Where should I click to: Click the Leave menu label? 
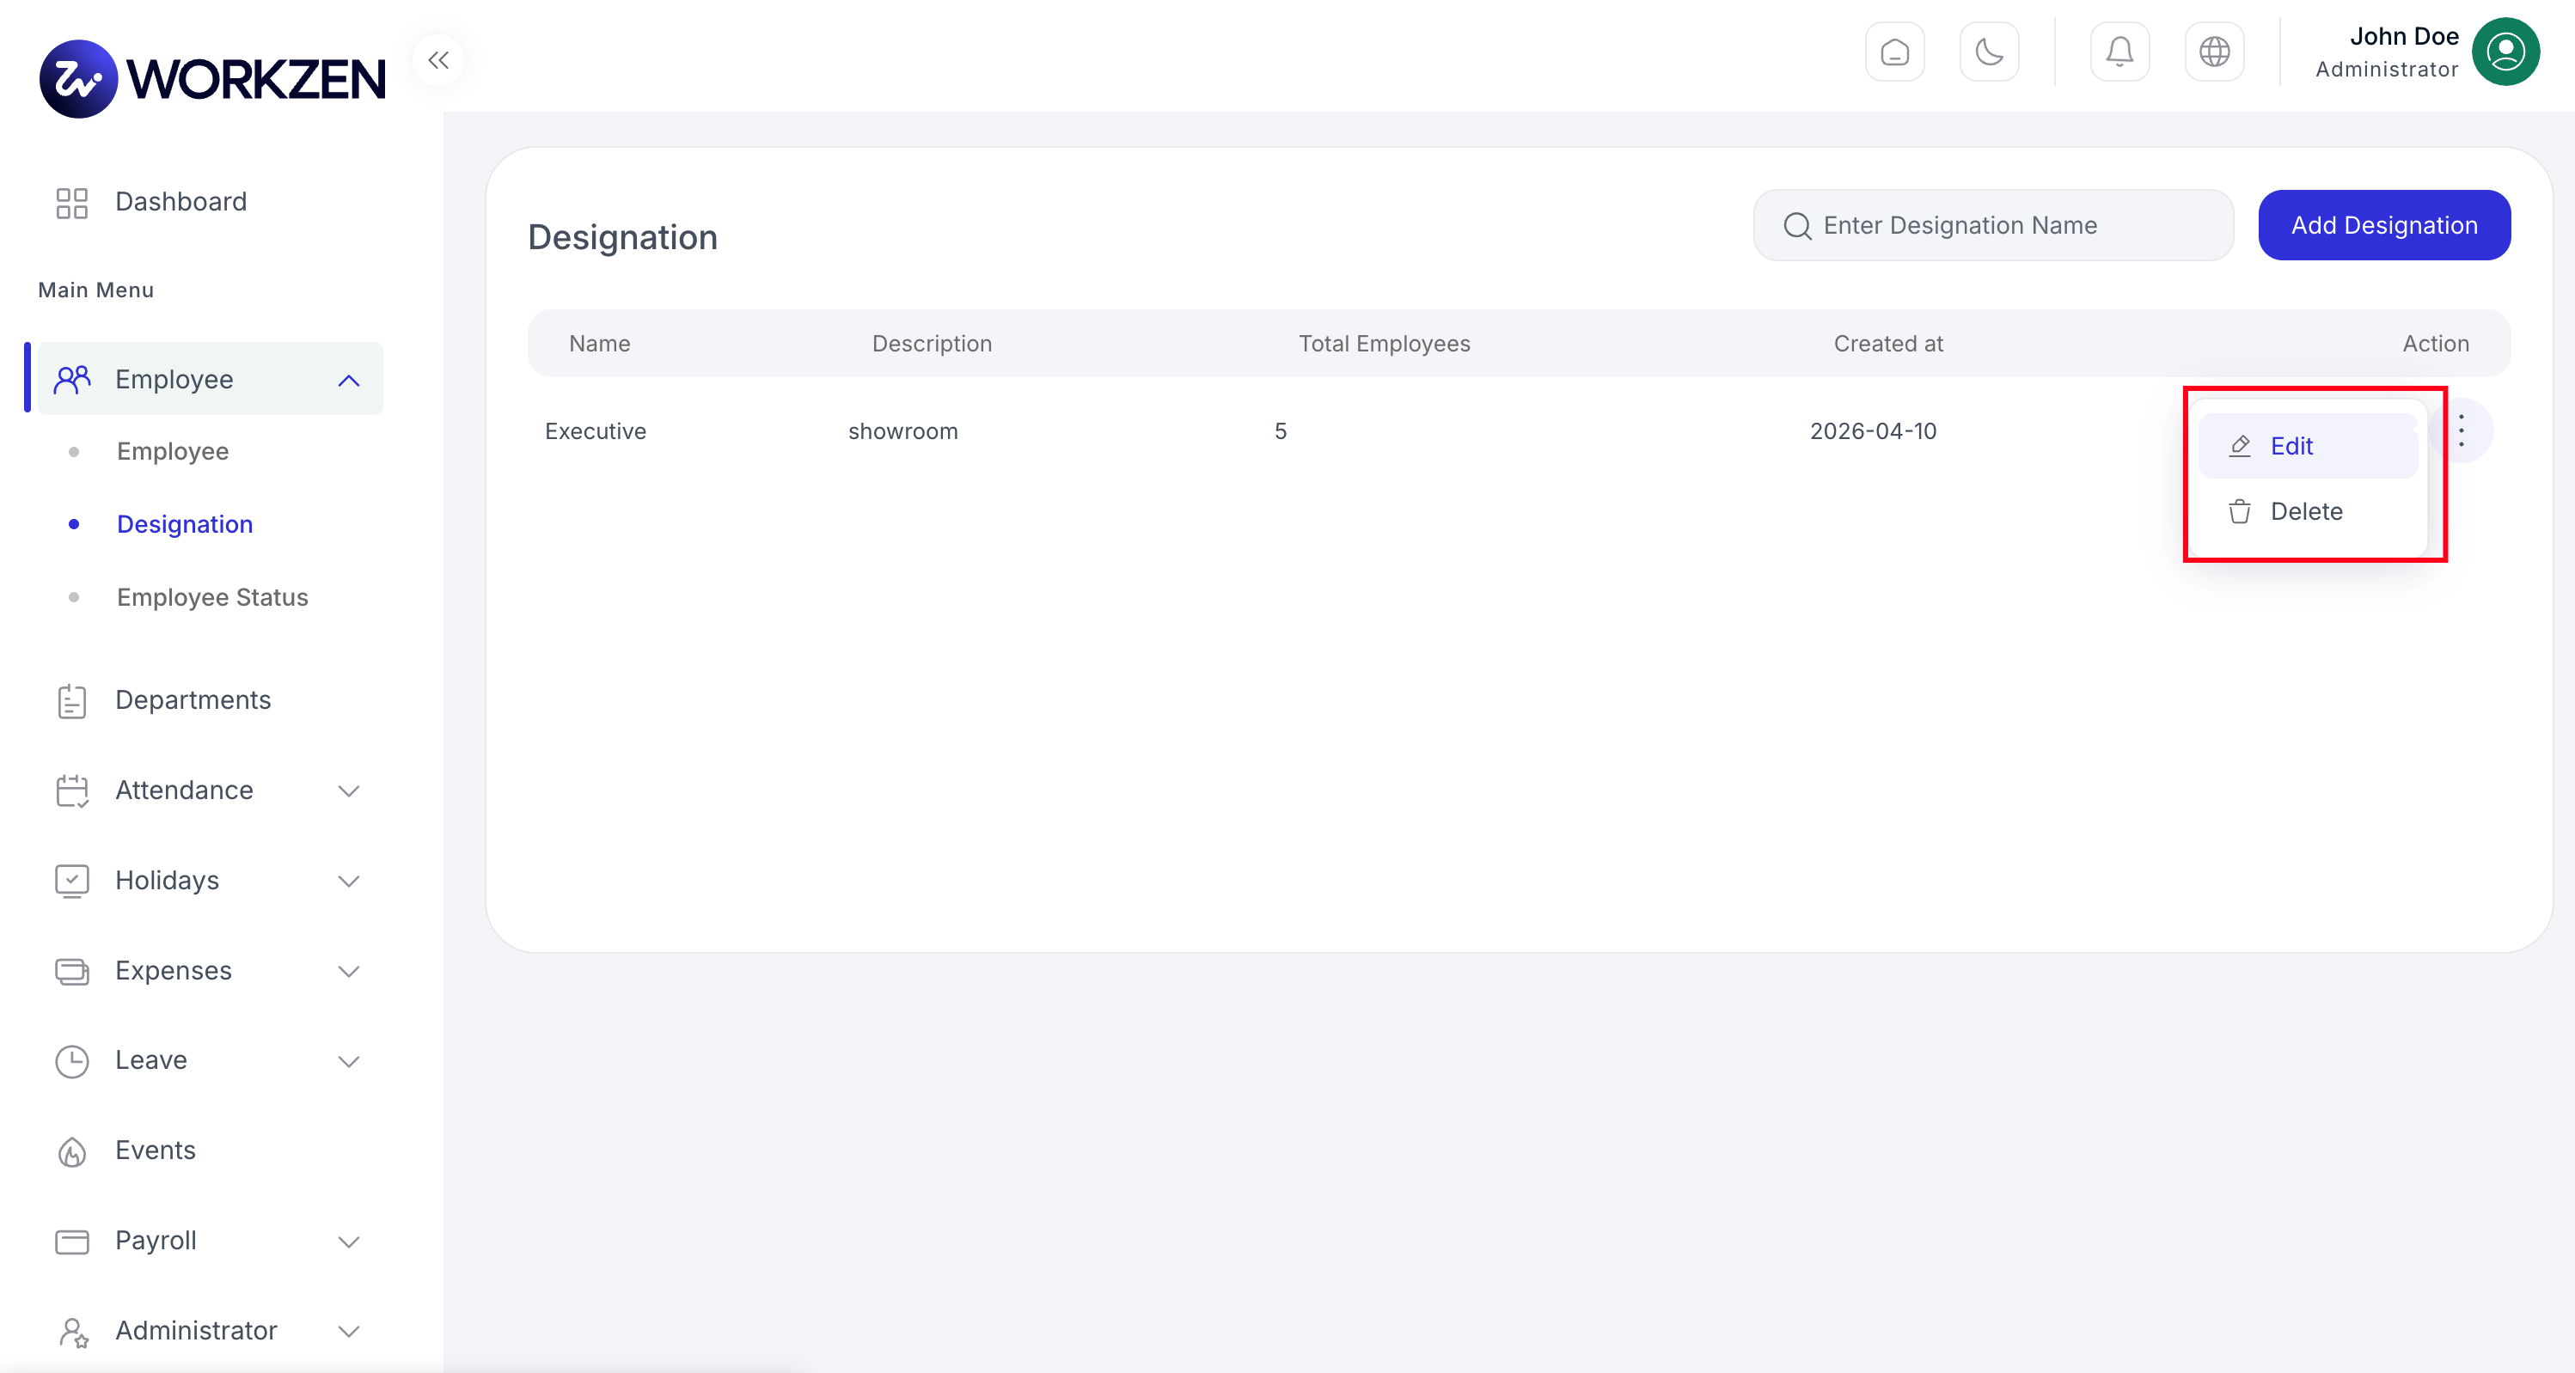[x=151, y=1060]
